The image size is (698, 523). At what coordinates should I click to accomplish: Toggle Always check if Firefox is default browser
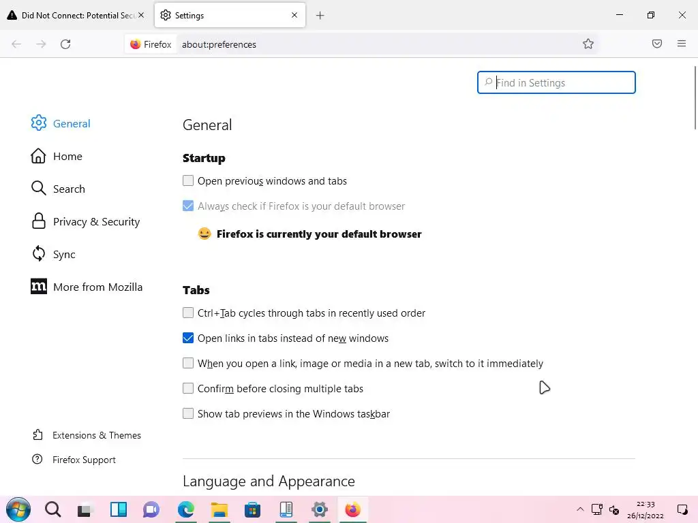(x=188, y=206)
